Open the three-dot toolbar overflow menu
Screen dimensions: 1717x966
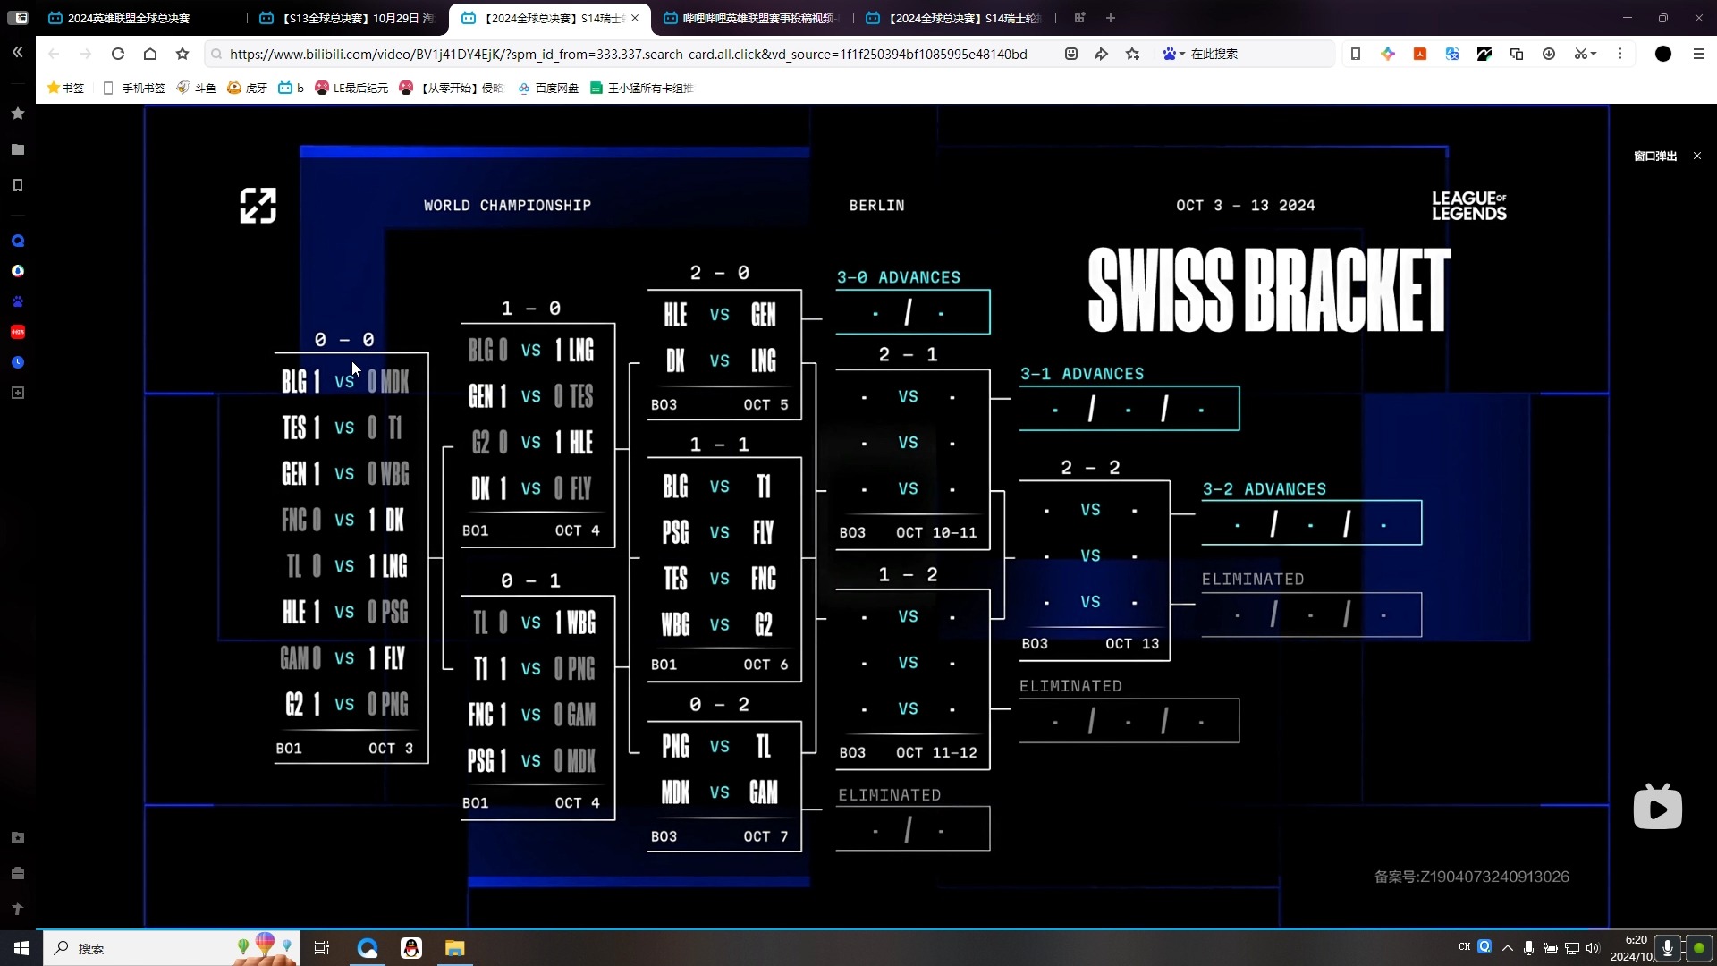tap(1620, 54)
